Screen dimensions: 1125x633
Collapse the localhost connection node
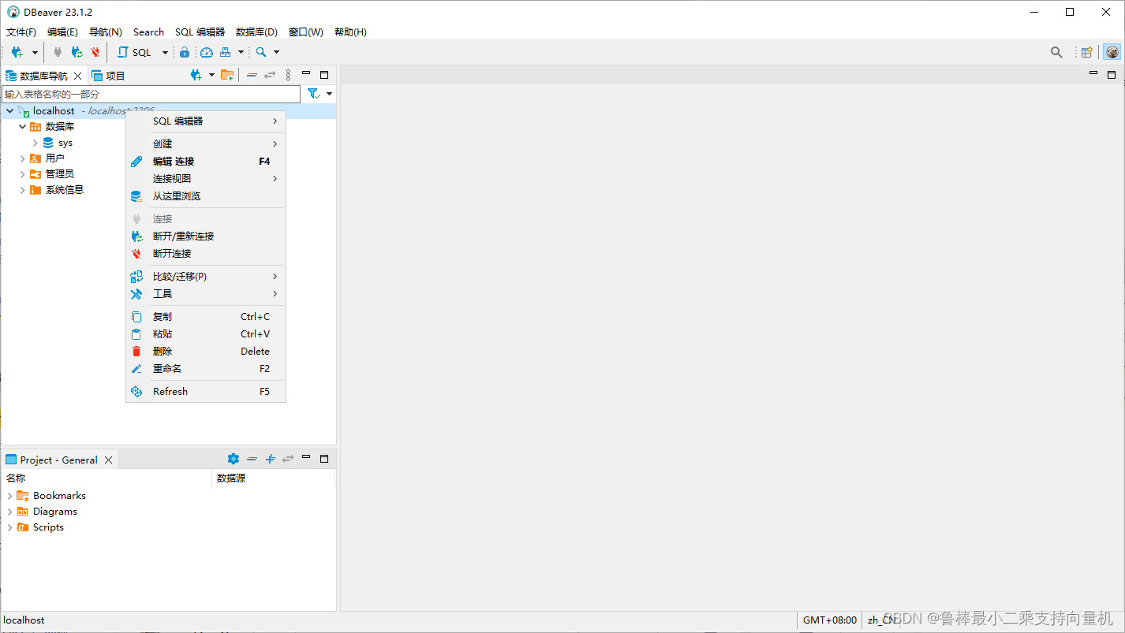(x=9, y=111)
